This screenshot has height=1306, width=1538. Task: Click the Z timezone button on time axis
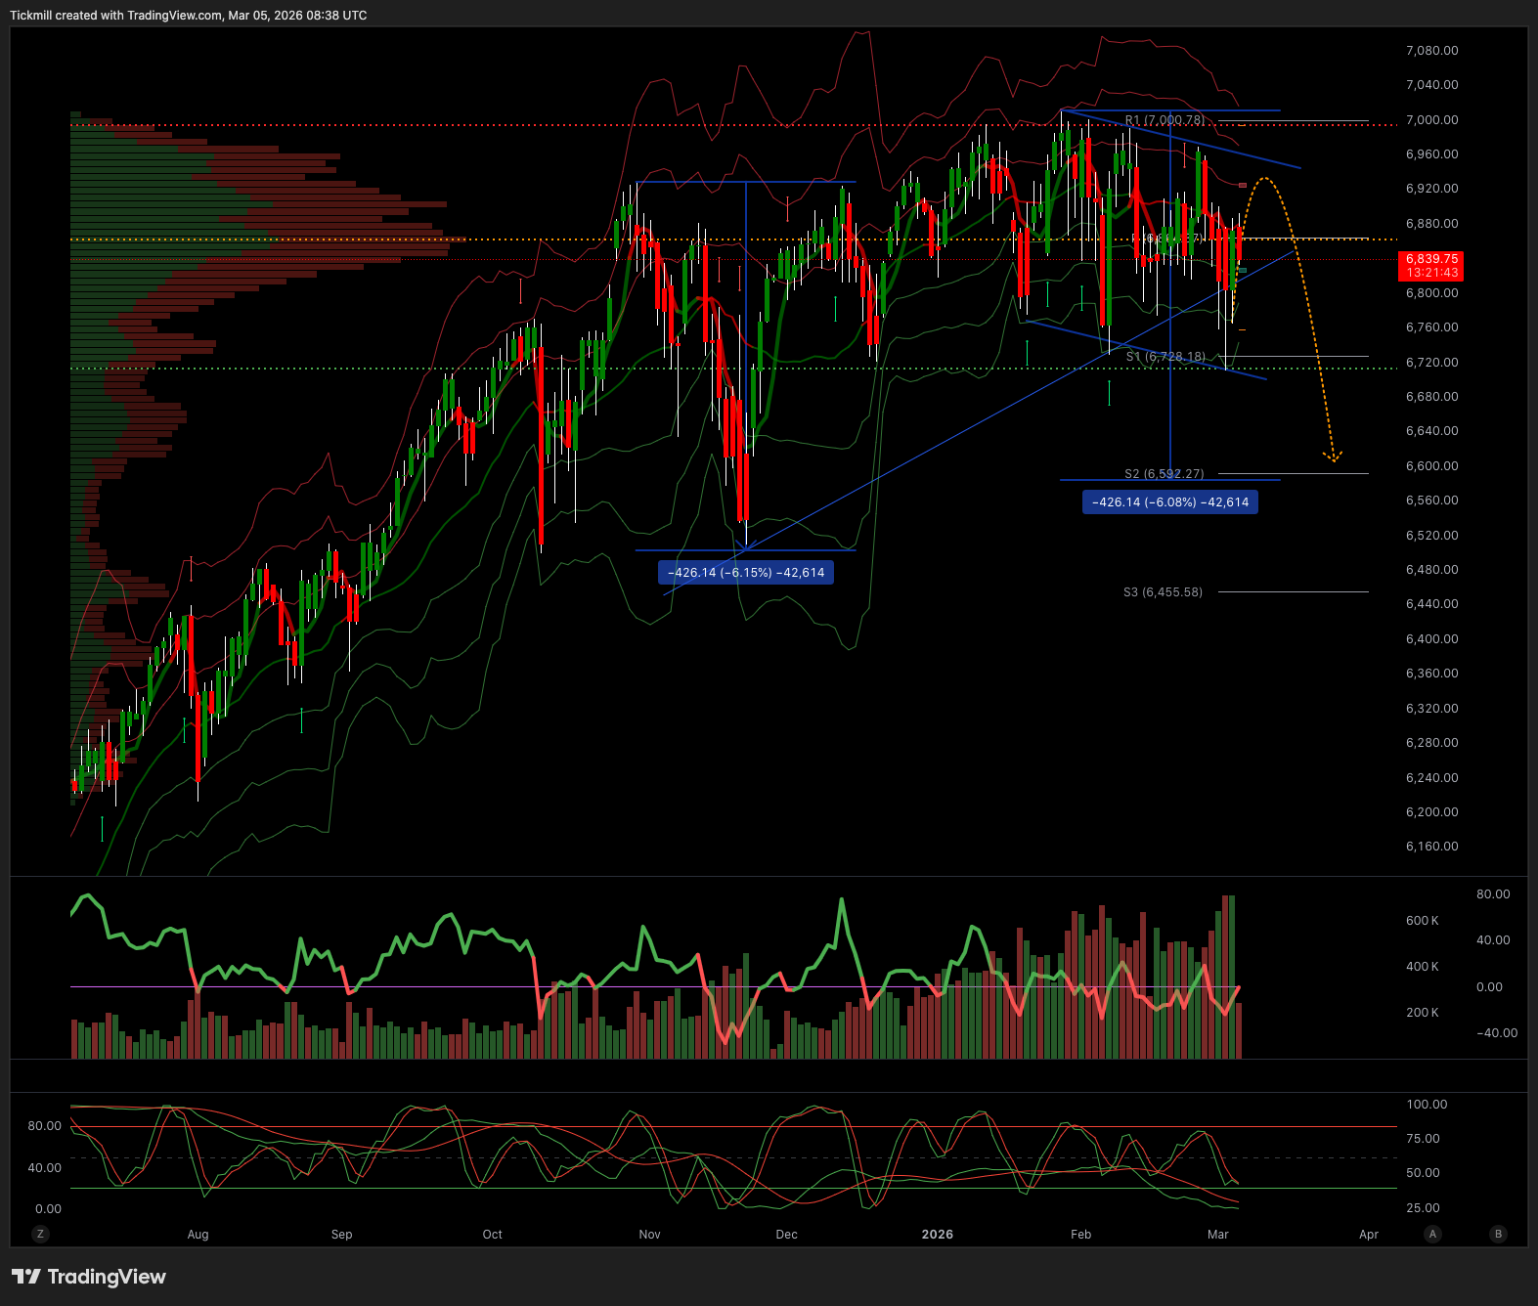pyautogui.click(x=40, y=1234)
